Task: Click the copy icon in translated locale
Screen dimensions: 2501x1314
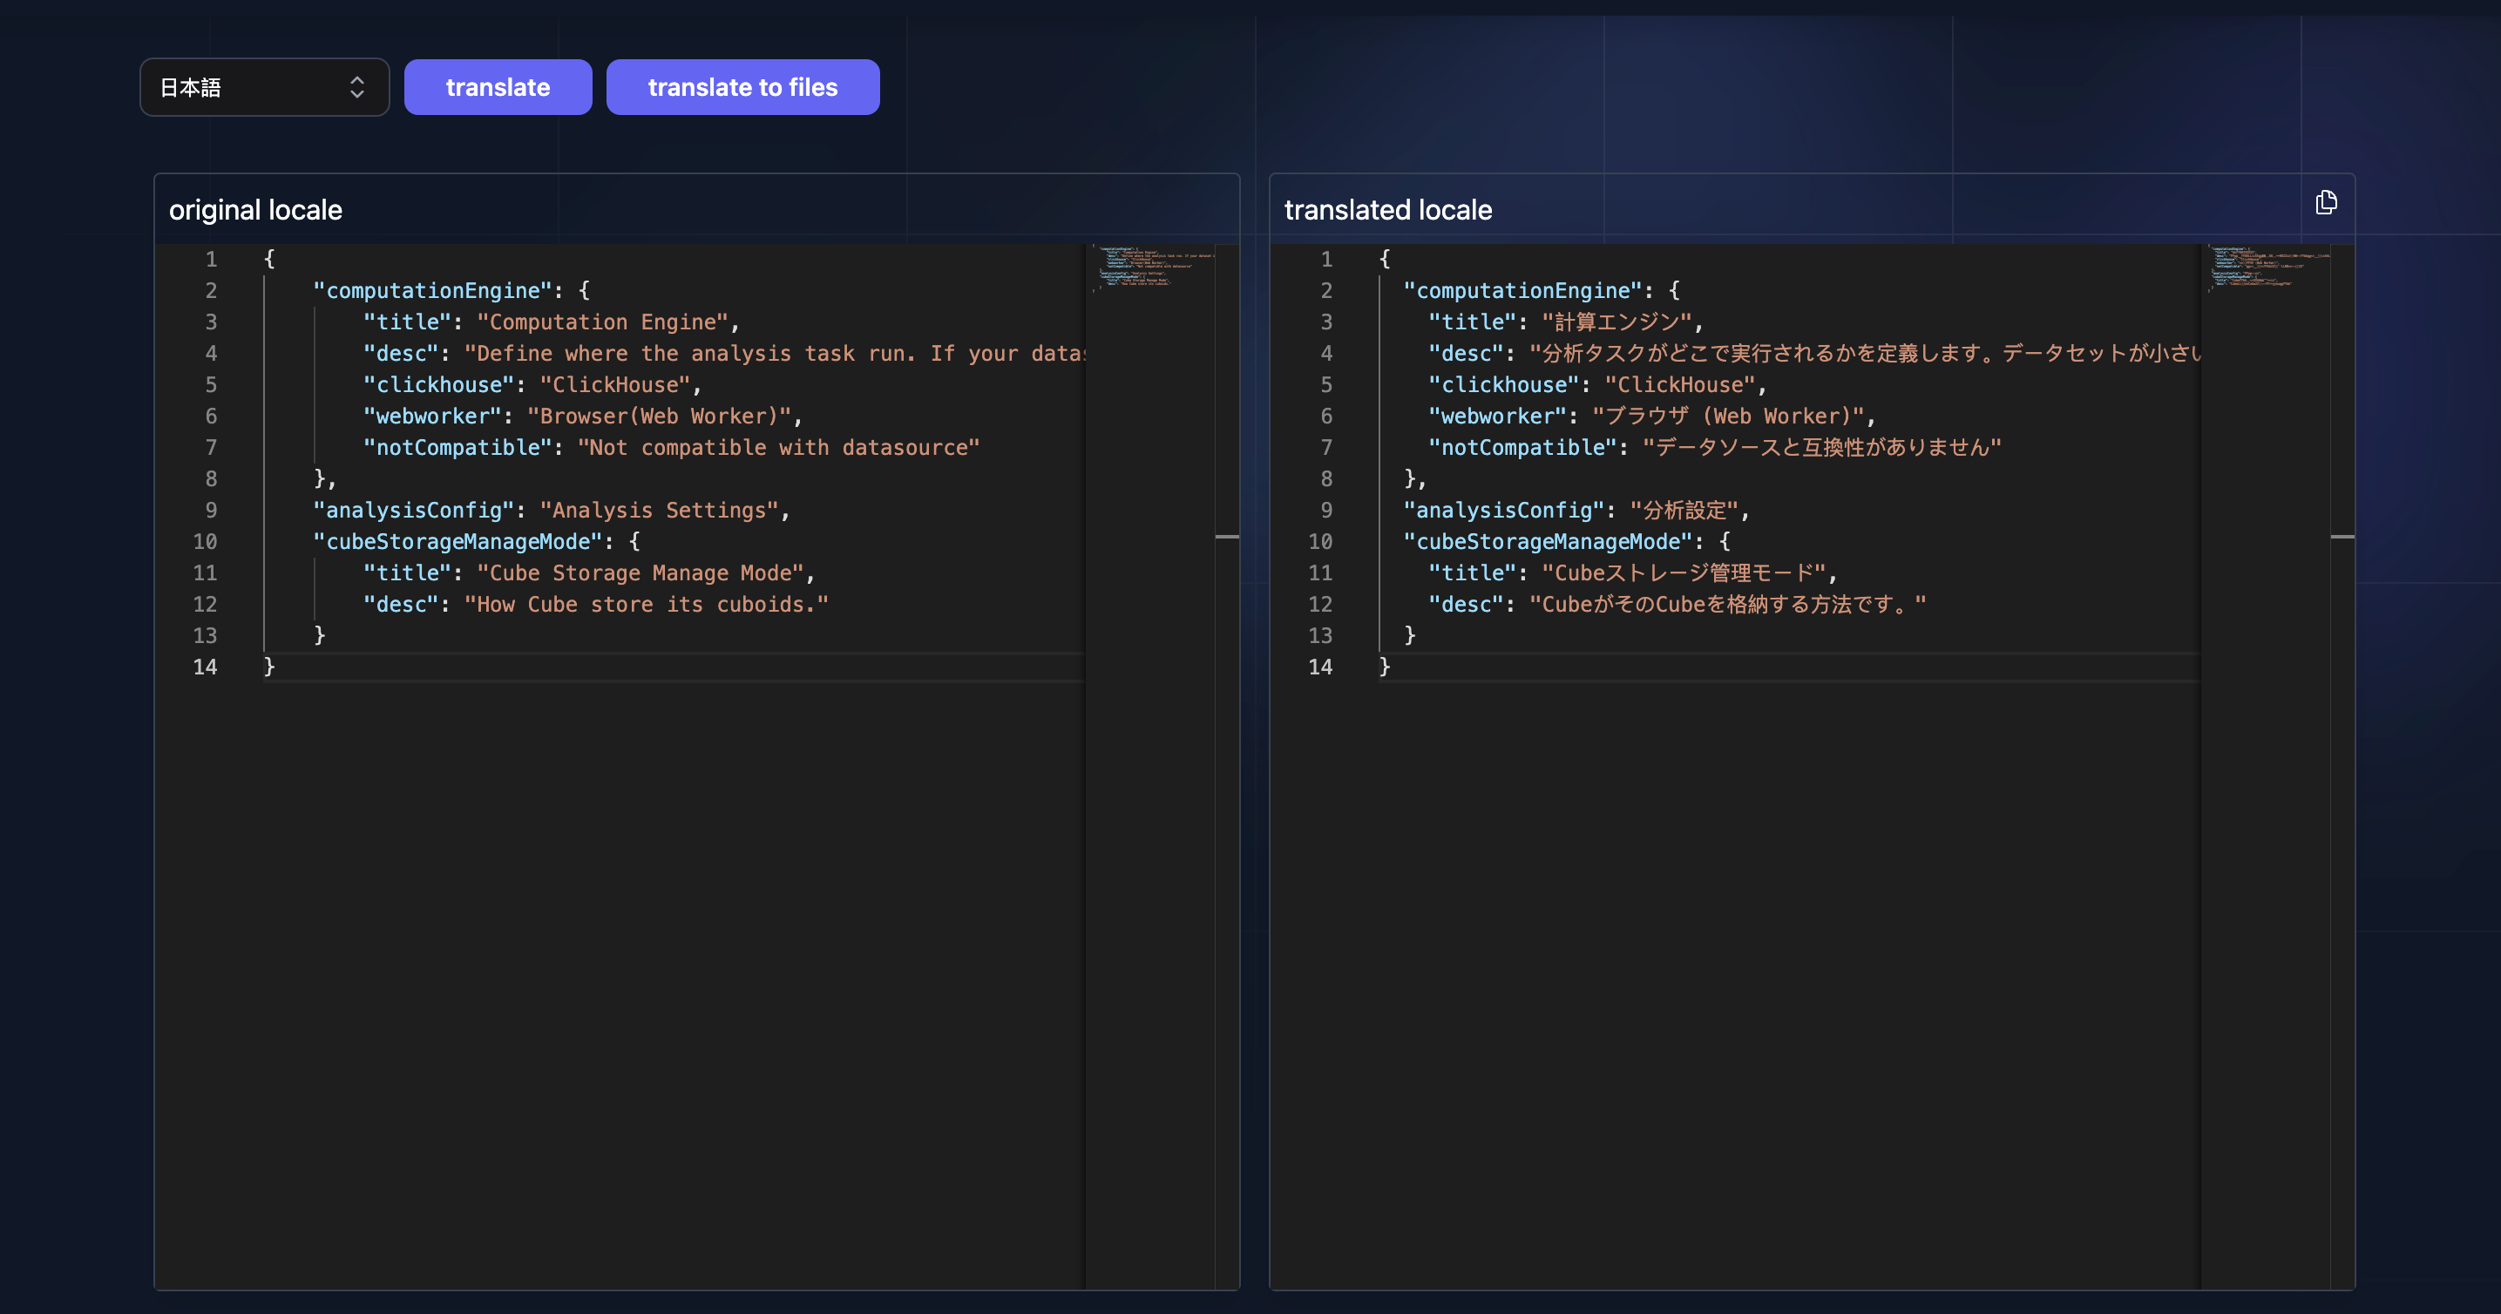Action: tap(2326, 202)
